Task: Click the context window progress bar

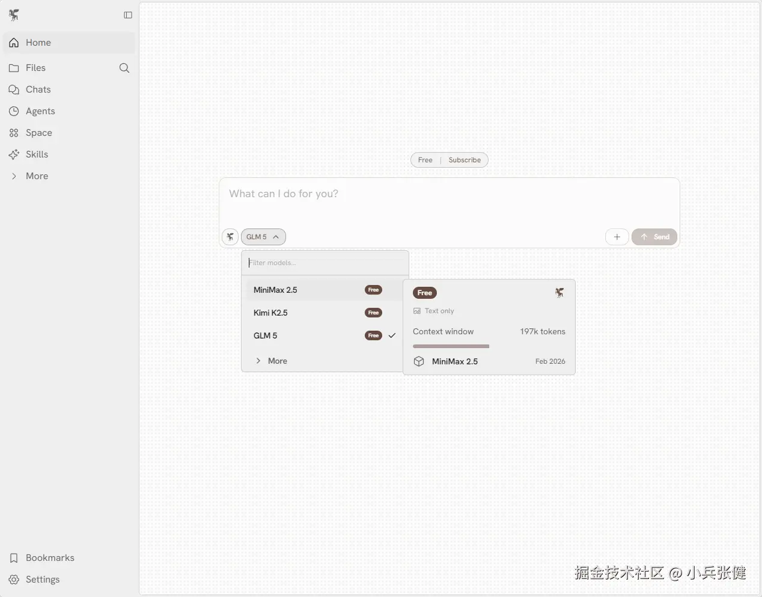Action: click(451, 346)
